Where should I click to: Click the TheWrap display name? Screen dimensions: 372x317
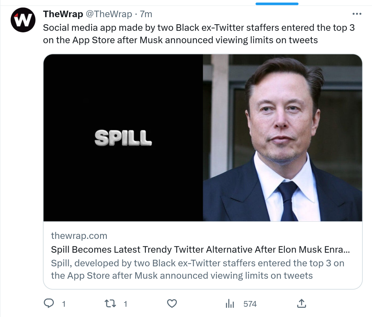coord(63,14)
